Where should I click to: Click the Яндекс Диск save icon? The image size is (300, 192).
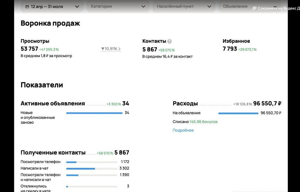pyautogui.click(x=254, y=8)
